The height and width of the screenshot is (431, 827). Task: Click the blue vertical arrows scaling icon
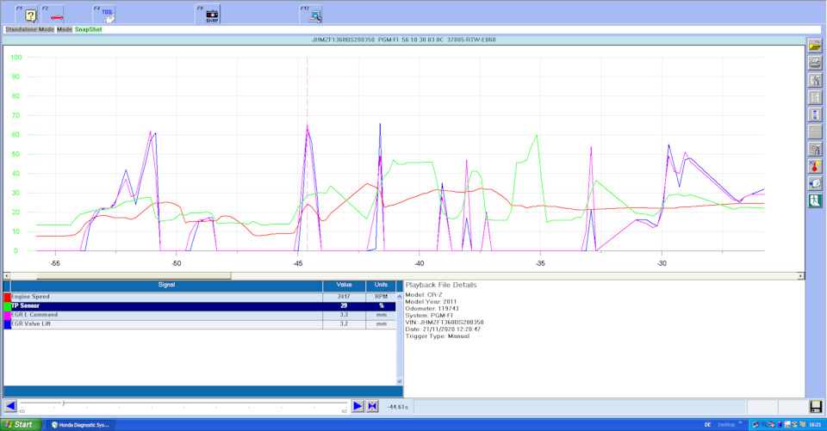click(x=815, y=114)
